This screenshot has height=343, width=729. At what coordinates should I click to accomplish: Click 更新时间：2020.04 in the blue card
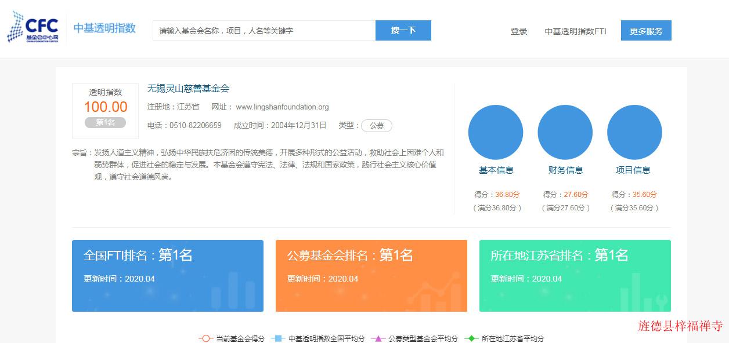point(120,279)
